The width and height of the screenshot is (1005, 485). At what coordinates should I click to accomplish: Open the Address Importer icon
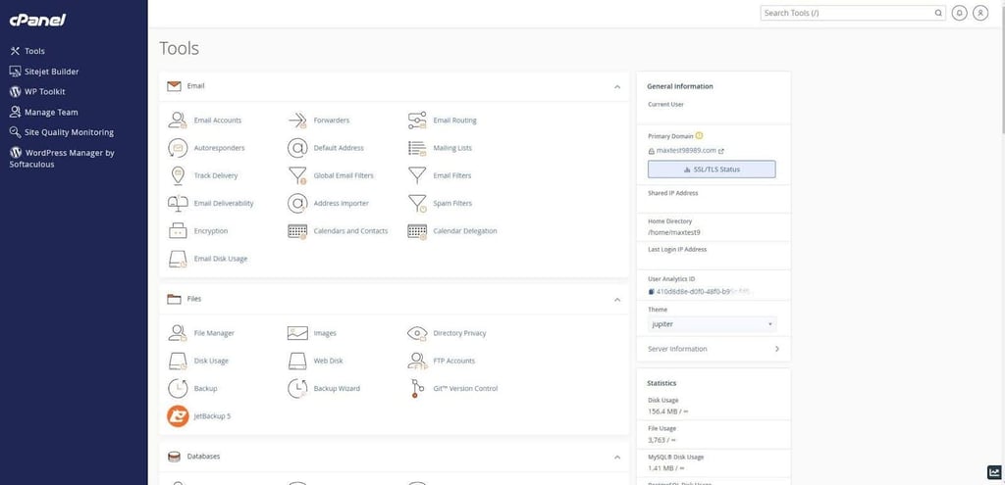(x=297, y=203)
